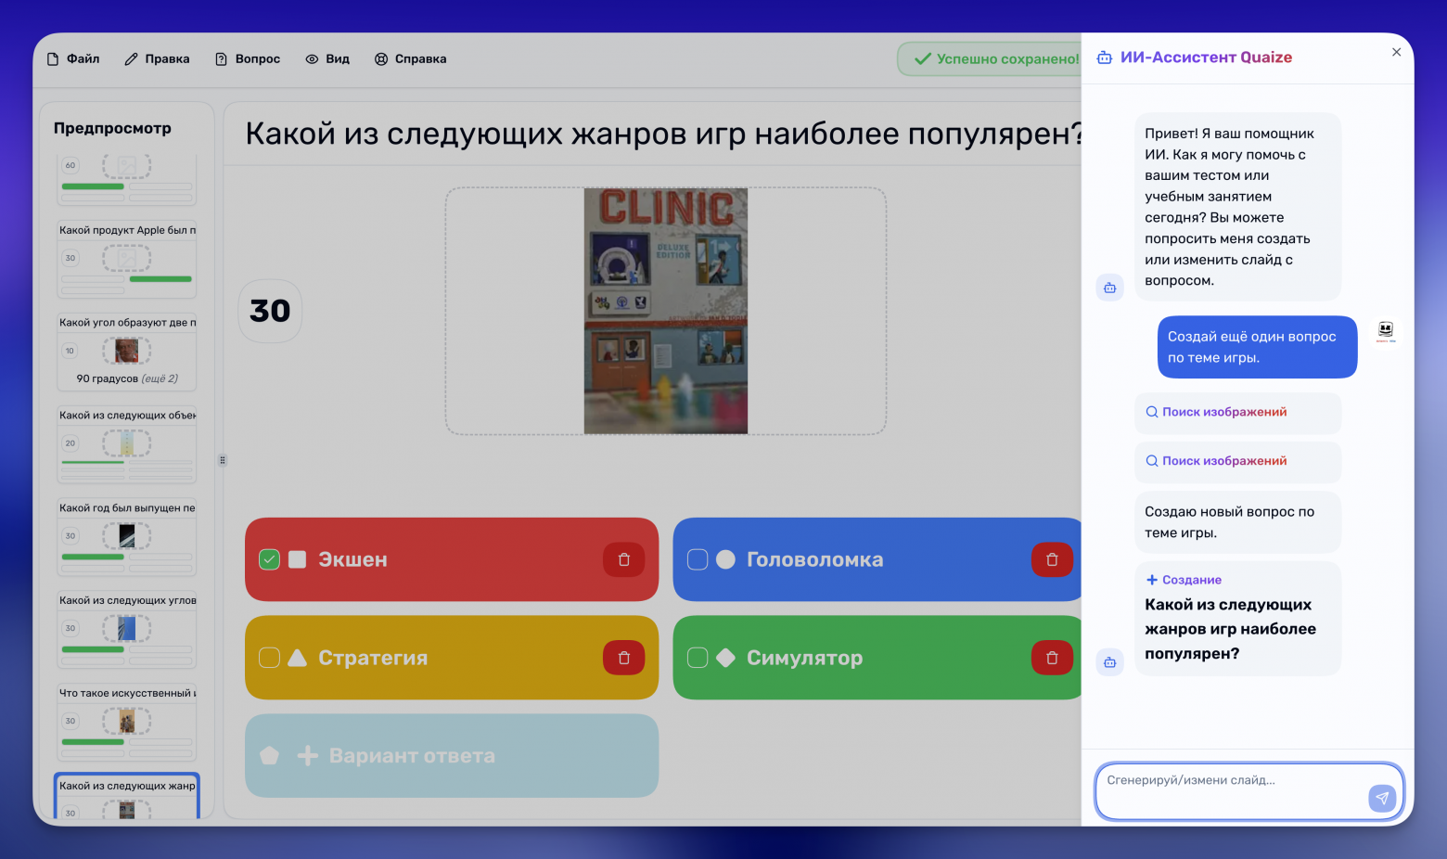The width and height of the screenshot is (1447, 859).
Task: Click the robot icon in the ИИ-Ассистент Quaize header
Action: [1105, 57]
